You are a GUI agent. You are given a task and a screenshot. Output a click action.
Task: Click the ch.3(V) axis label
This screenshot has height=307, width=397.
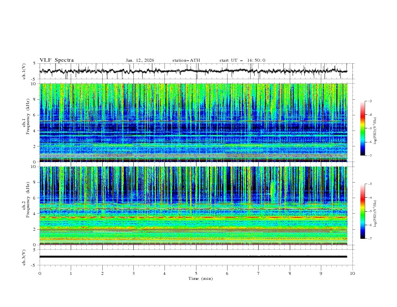(x=25, y=257)
